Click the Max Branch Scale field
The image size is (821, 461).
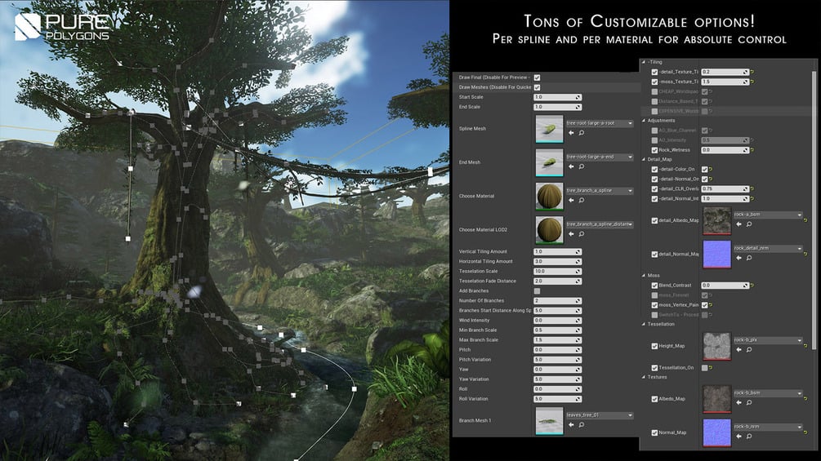point(558,340)
